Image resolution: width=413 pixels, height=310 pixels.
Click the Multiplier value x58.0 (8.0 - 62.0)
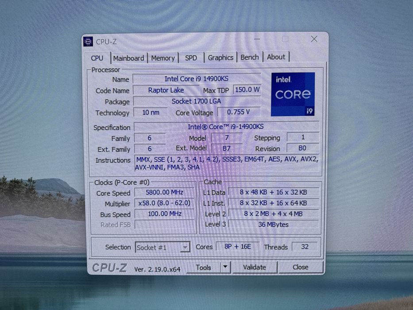(x=164, y=203)
